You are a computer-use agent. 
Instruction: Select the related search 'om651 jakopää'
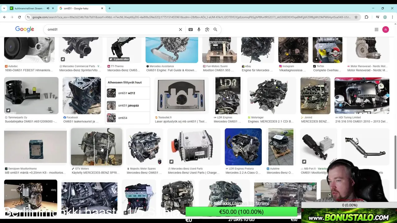tap(127, 105)
